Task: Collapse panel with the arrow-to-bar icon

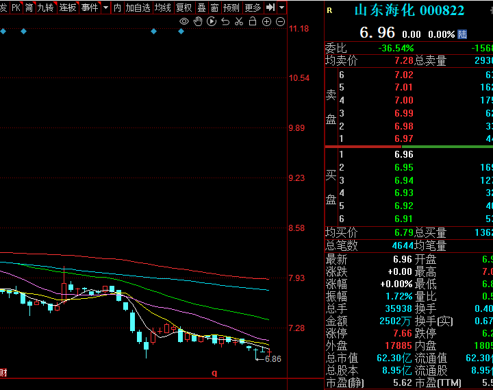Action: (x=270, y=7)
